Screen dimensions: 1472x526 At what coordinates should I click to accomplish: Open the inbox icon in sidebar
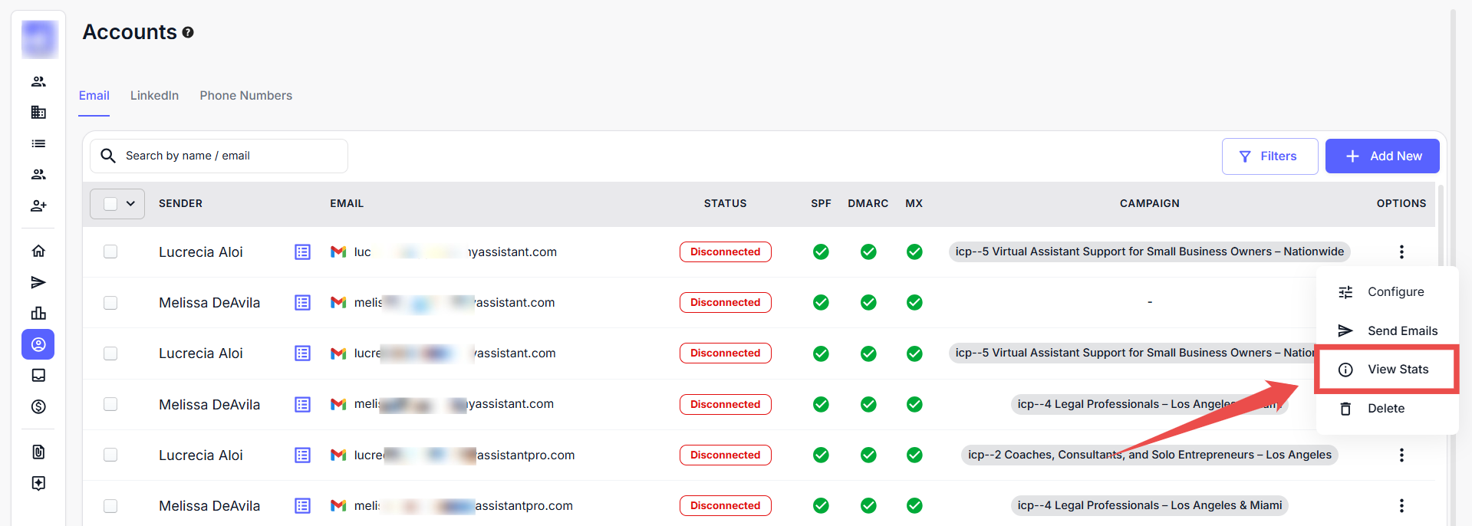[x=38, y=375]
